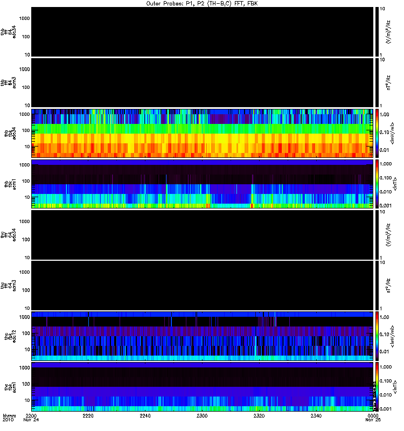Click the empty thb fff scm3 spectrogram panel
Image resolution: width=404 pixels, height=431 pixels.
[x=203, y=83]
